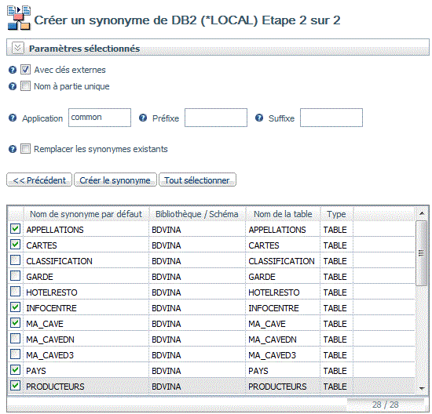Screen dimensions: 432x414
Task: Click the Application input field
Action: (100, 118)
